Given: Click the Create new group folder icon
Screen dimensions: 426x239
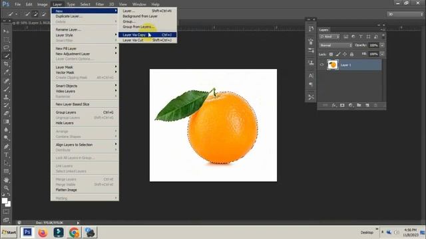Looking at the screenshot, I should pos(359,105).
